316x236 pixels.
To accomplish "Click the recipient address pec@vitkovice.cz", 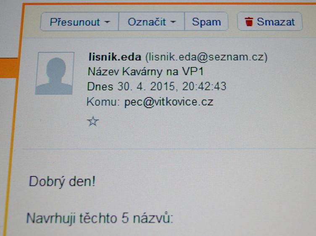I will coord(169,102).
